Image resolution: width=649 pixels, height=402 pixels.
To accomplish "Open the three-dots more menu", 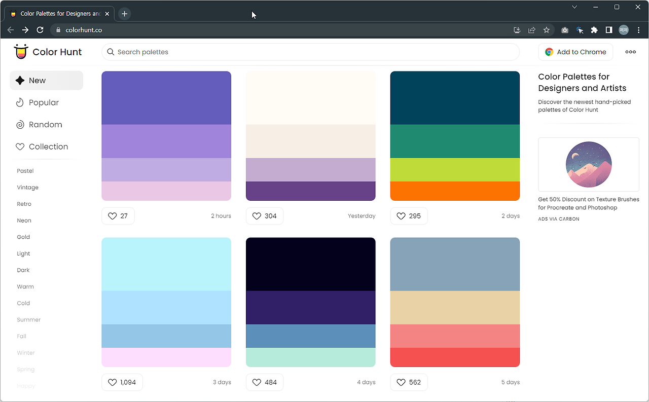I will click(630, 52).
